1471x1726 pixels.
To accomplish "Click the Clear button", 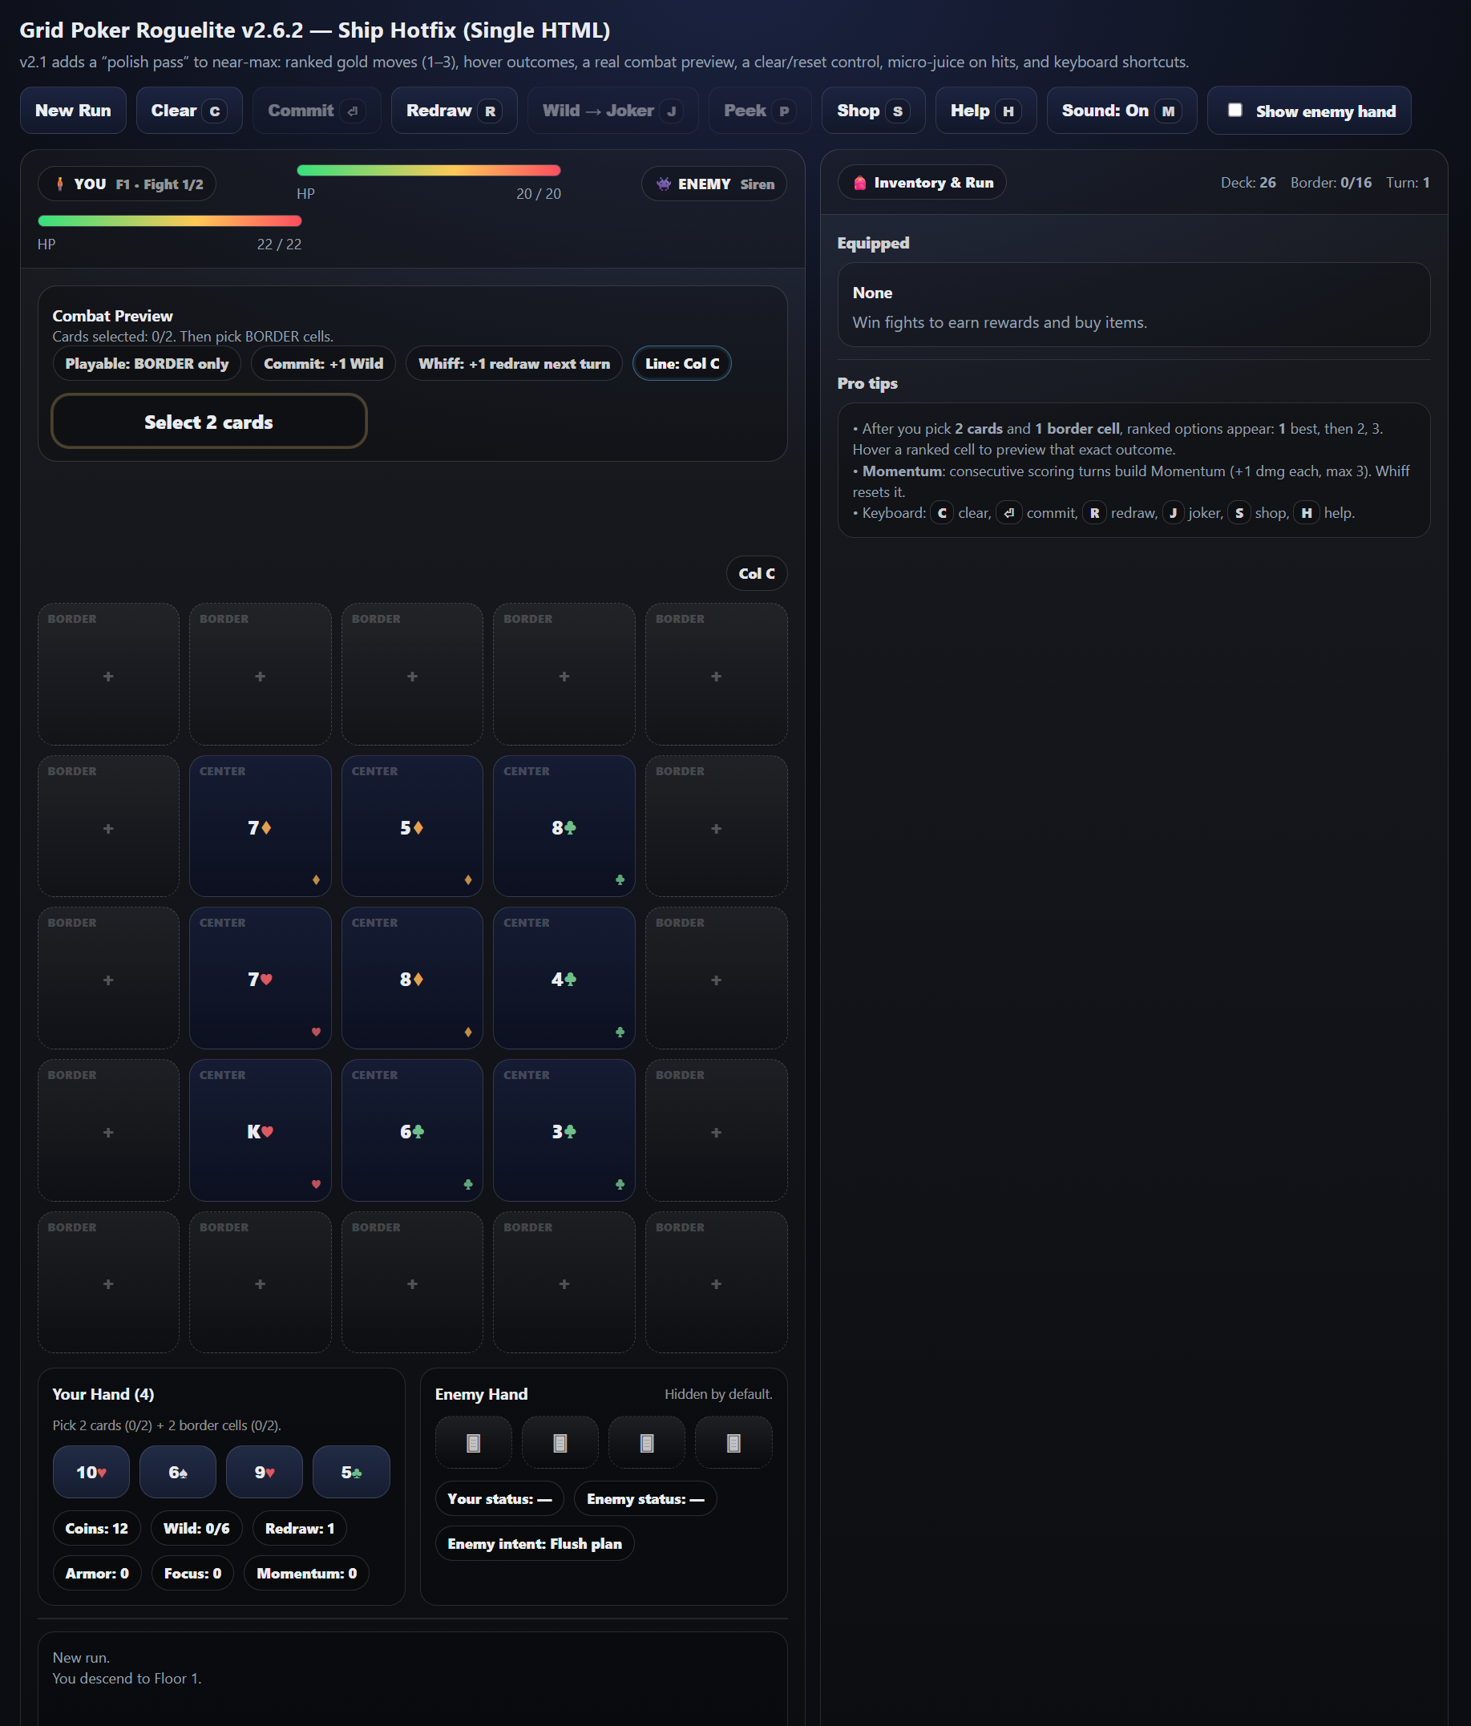I will [x=189, y=111].
